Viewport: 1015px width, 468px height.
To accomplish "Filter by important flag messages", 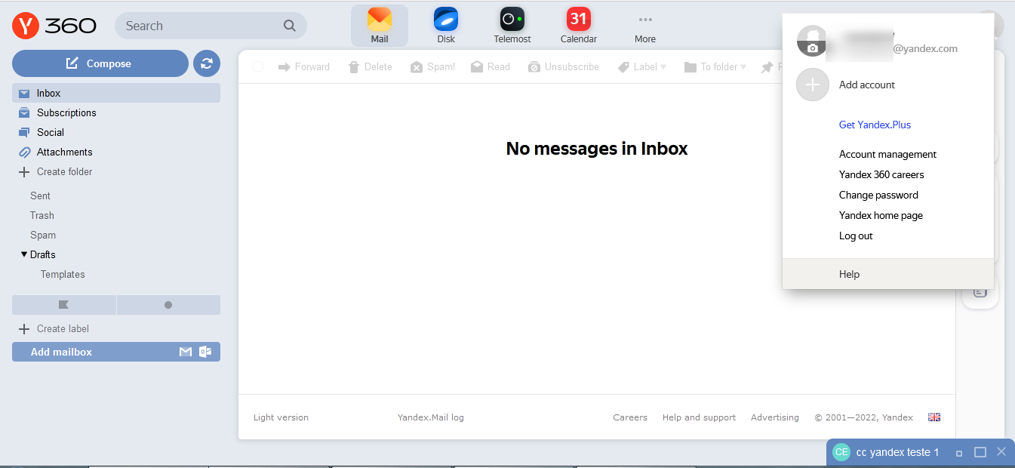I will tap(64, 305).
